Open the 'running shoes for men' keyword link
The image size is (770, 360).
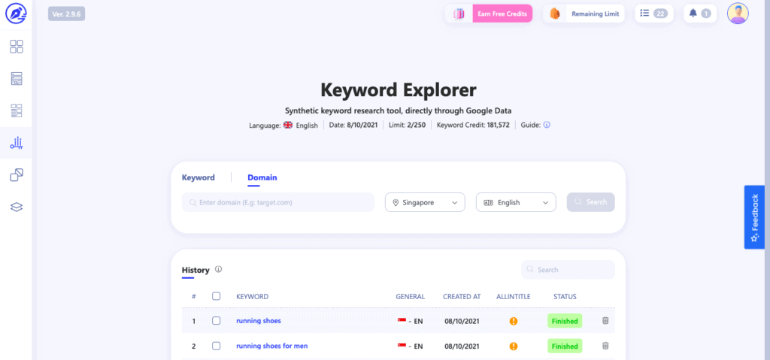(x=271, y=346)
